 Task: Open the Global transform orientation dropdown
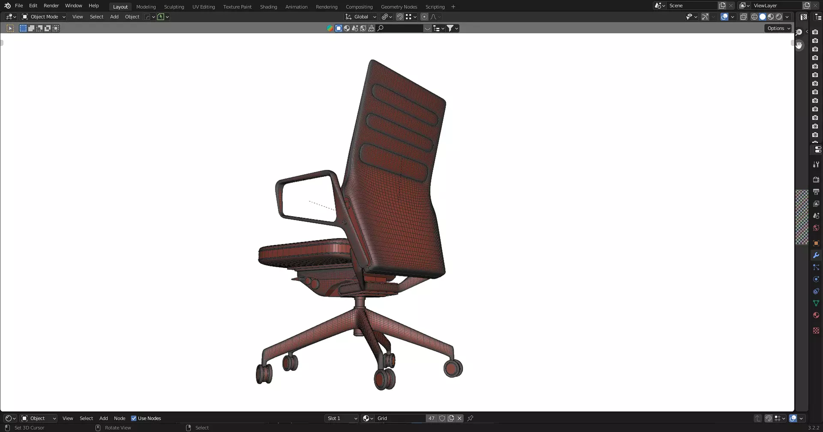(361, 17)
